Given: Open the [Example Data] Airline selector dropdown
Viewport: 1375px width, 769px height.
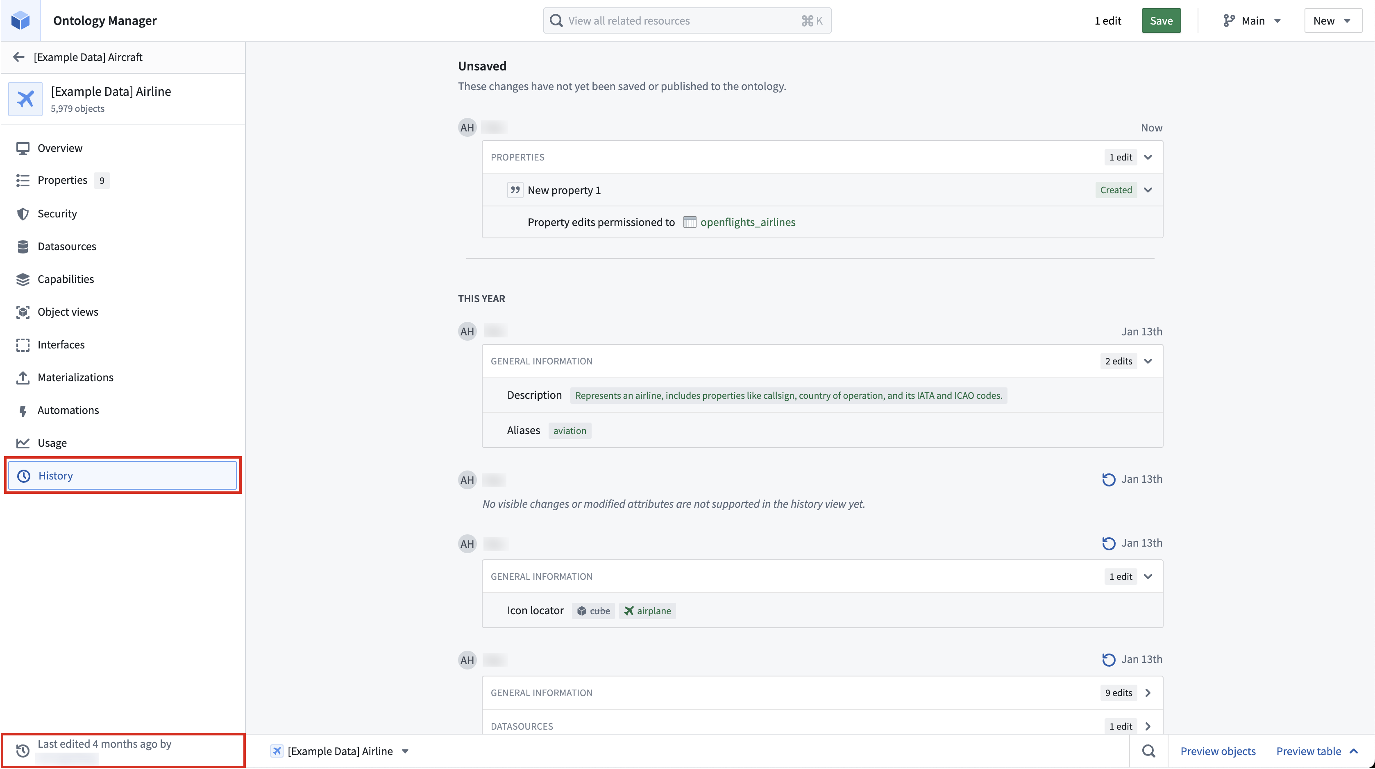Looking at the screenshot, I should tap(340, 751).
